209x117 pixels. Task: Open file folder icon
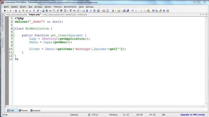tap(119, 11)
